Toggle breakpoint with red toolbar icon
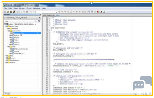 (x=98, y=12)
